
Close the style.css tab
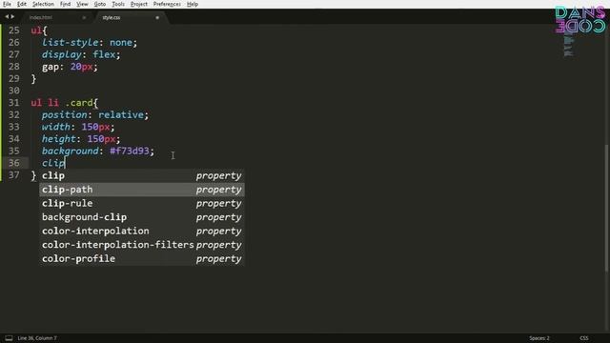(x=157, y=17)
